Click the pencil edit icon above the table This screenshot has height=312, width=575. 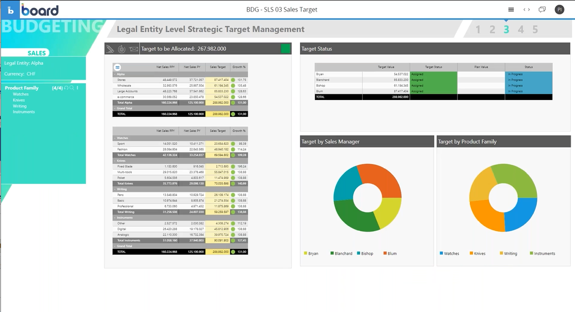point(111,49)
